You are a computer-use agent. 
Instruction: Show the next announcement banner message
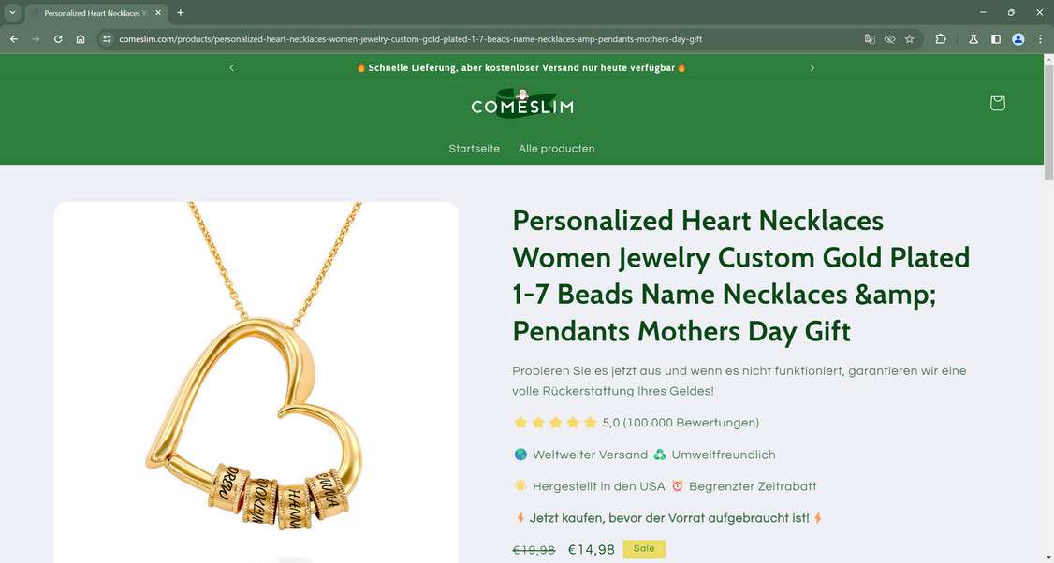[x=812, y=67]
